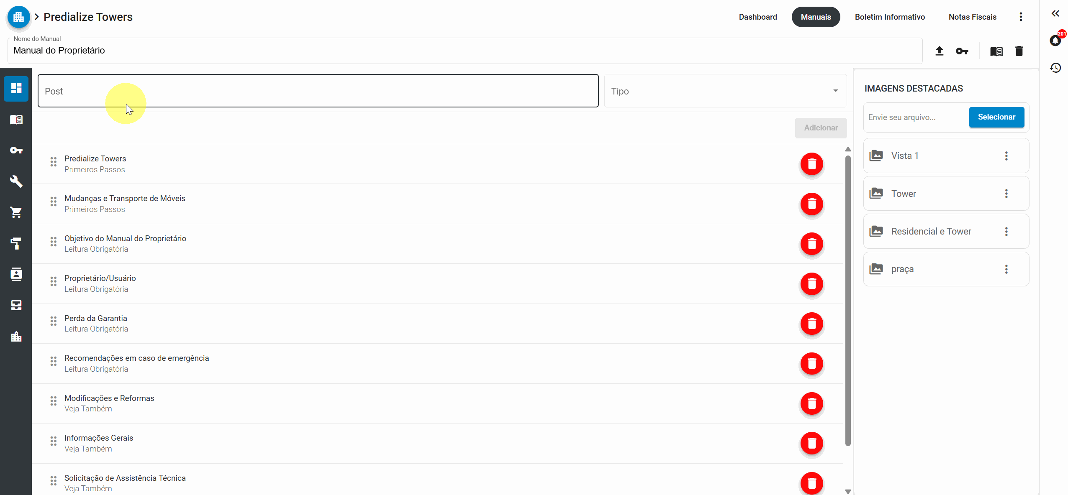This screenshot has height=495, width=1068.
Task: Switch to the Dashboard tab
Action: (757, 17)
